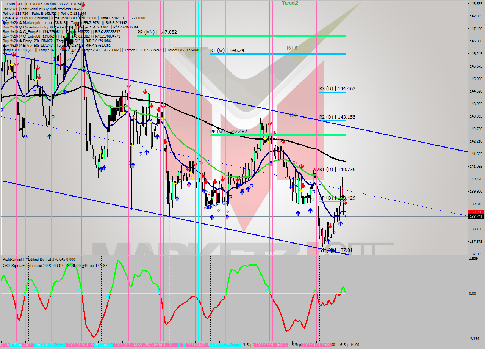
Task: Click the 143.935 price axis value
Action: 476,104
